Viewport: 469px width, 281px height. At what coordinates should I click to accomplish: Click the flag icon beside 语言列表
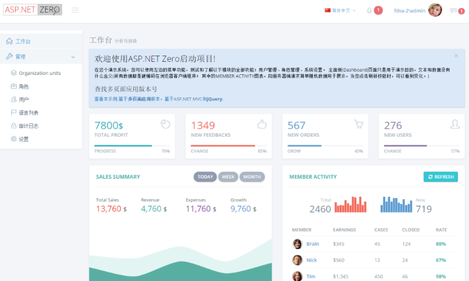pos(14,112)
